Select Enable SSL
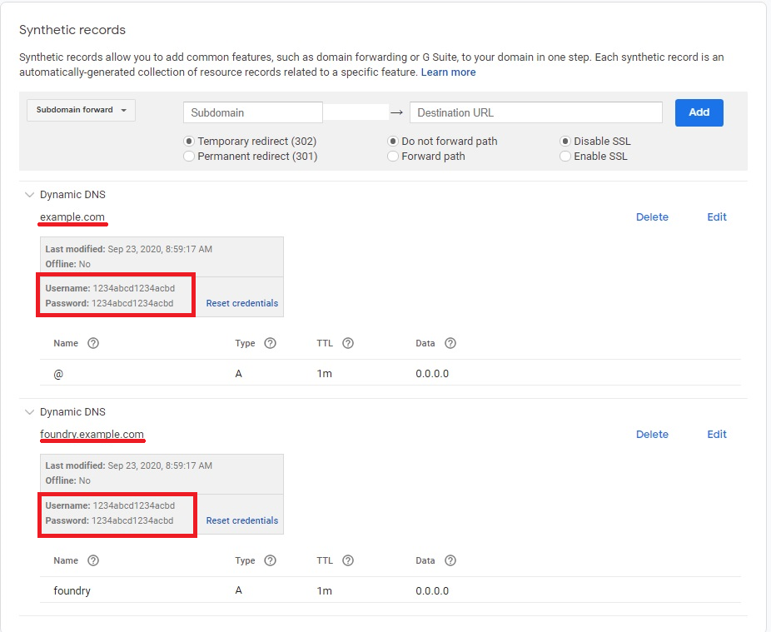771x632 pixels. point(566,155)
